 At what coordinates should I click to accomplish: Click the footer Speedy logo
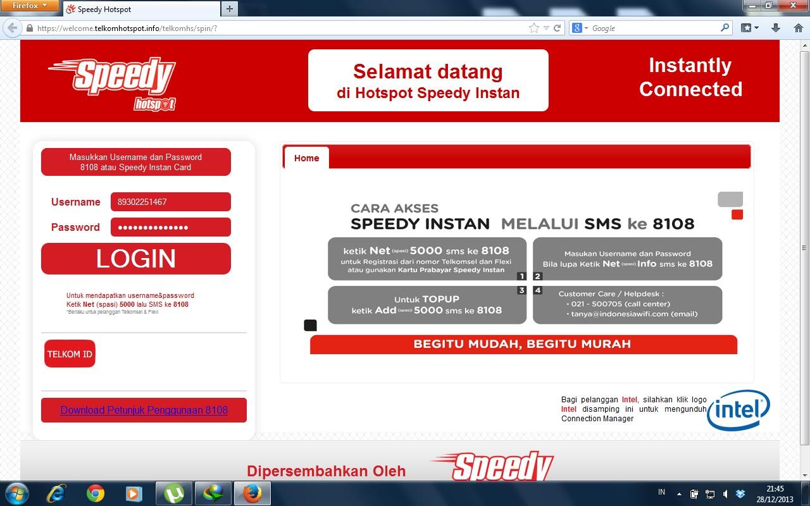(x=492, y=466)
